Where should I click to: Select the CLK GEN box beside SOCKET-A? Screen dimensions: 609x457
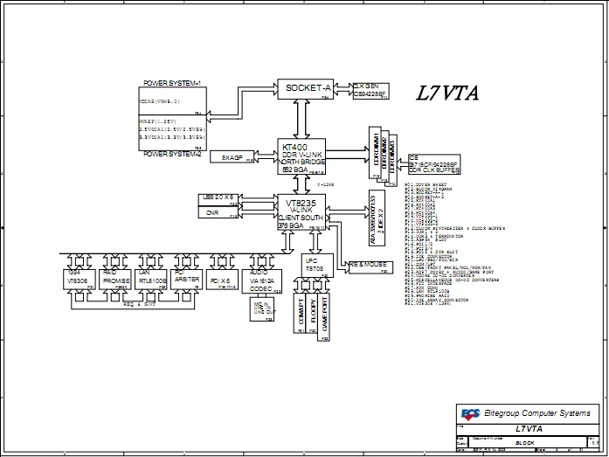371,91
